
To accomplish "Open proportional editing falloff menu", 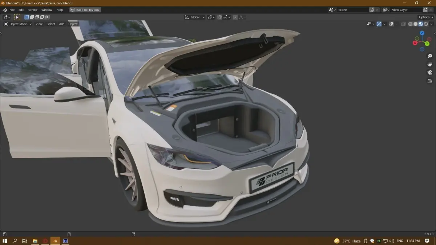I will (241, 17).
